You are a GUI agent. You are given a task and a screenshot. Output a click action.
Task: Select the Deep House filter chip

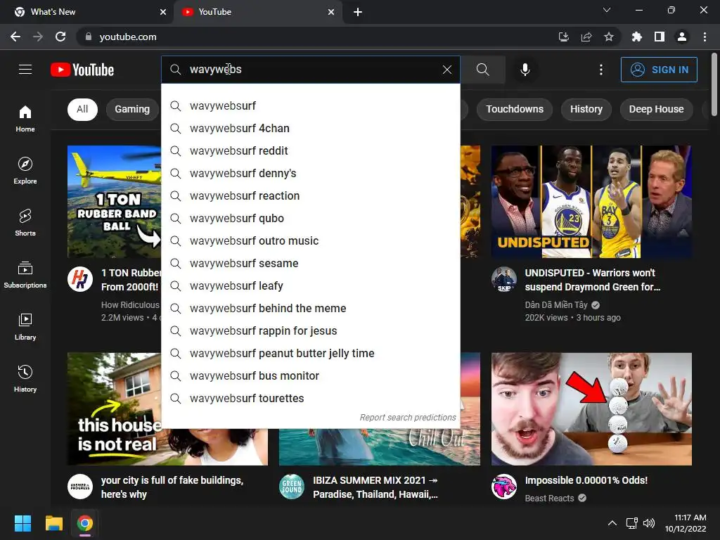(656, 109)
